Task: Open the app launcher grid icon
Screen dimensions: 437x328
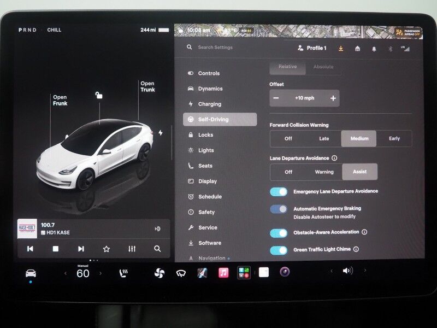Action: point(244,272)
